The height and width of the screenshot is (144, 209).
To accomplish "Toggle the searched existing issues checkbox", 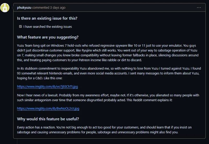I will click(20, 27).
